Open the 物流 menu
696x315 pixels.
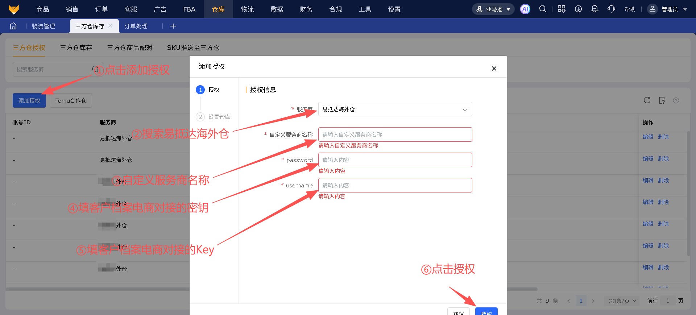[248, 9]
